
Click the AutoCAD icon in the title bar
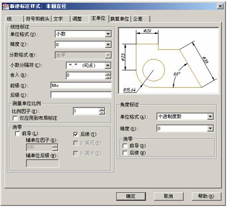click(x=6, y=6)
